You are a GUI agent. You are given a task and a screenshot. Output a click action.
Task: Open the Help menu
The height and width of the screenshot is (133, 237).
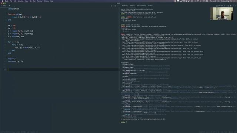pyautogui.click(x=52, y=1)
